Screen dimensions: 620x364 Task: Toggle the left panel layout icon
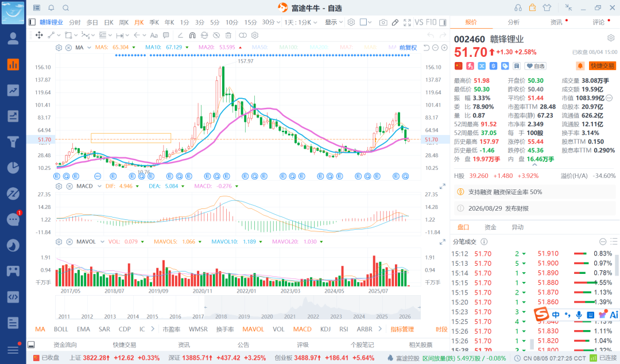(32, 22)
